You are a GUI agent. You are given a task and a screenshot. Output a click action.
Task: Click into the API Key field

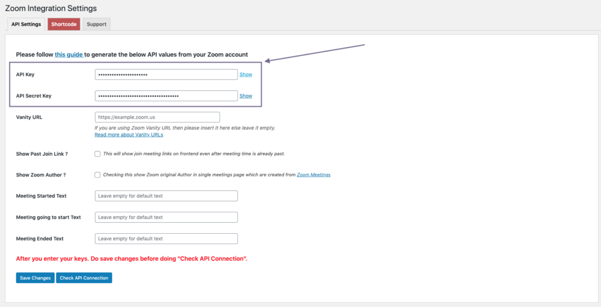click(x=166, y=74)
